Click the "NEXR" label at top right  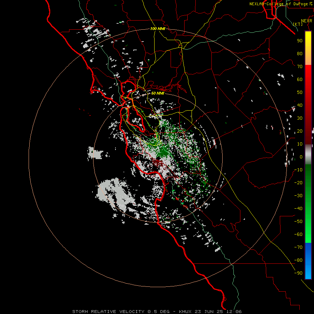pyautogui.click(x=307, y=21)
